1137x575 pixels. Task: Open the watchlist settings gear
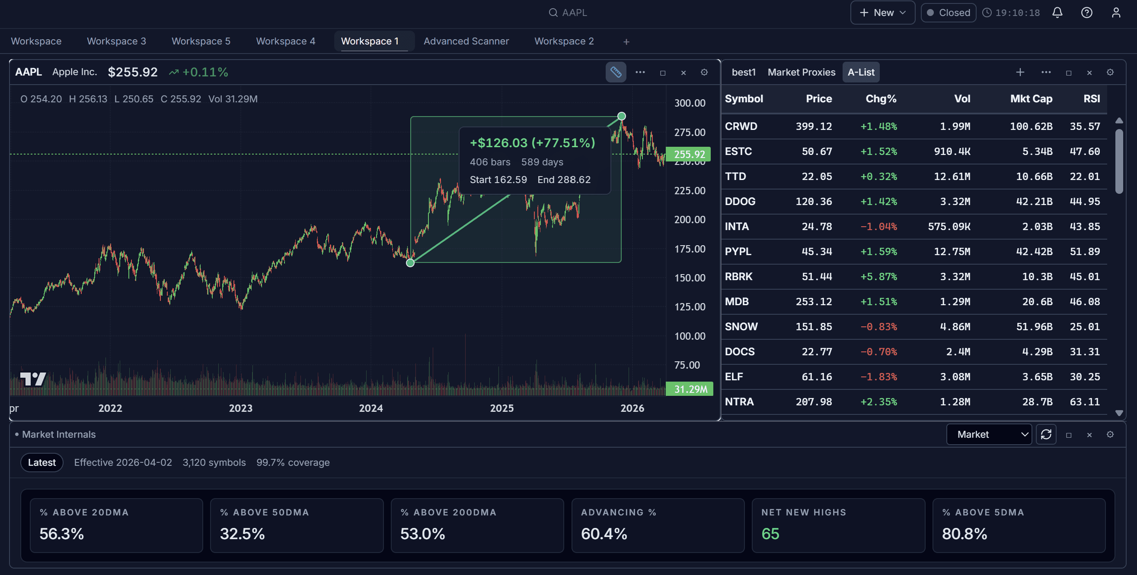tap(1110, 72)
